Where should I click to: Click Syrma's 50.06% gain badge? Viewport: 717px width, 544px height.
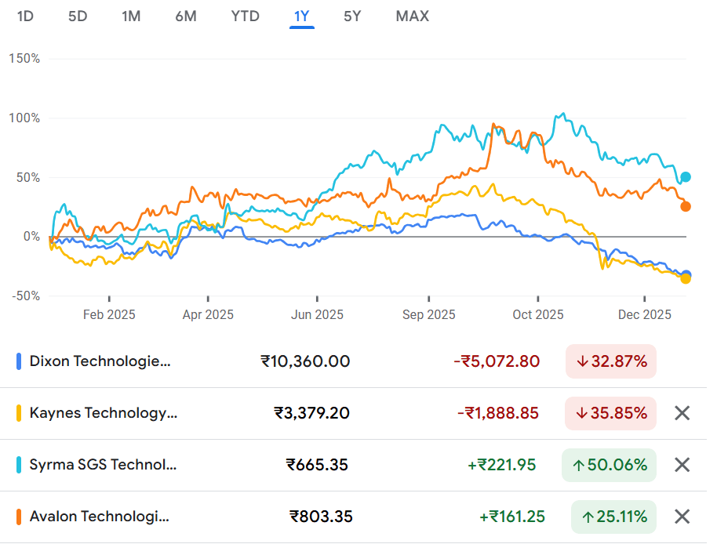coord(610,465)
